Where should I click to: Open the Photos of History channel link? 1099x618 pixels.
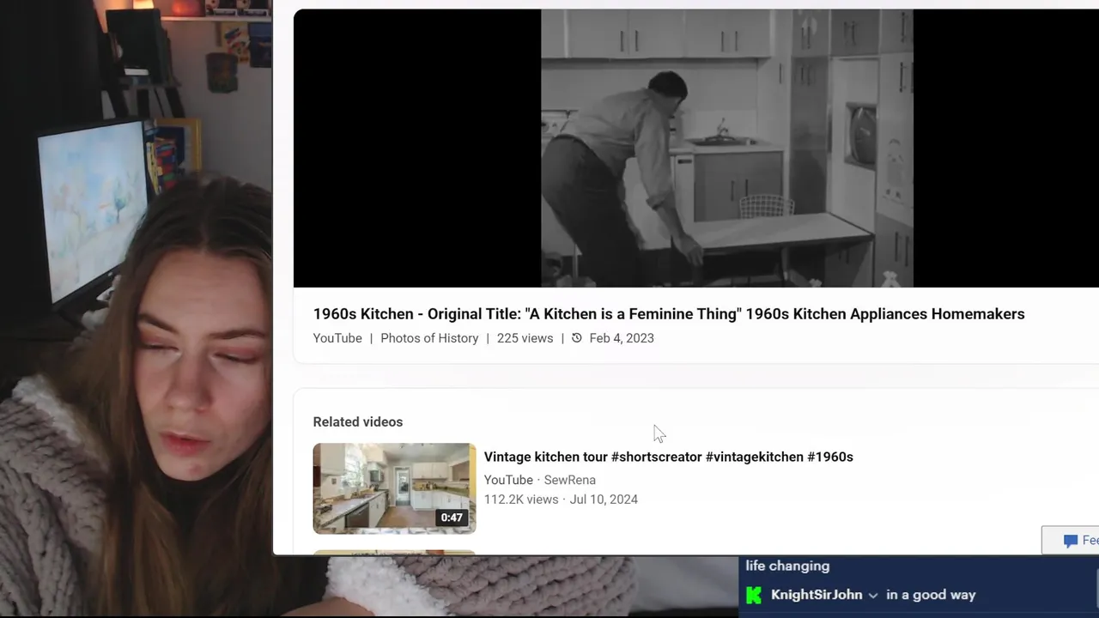[429, 338]
